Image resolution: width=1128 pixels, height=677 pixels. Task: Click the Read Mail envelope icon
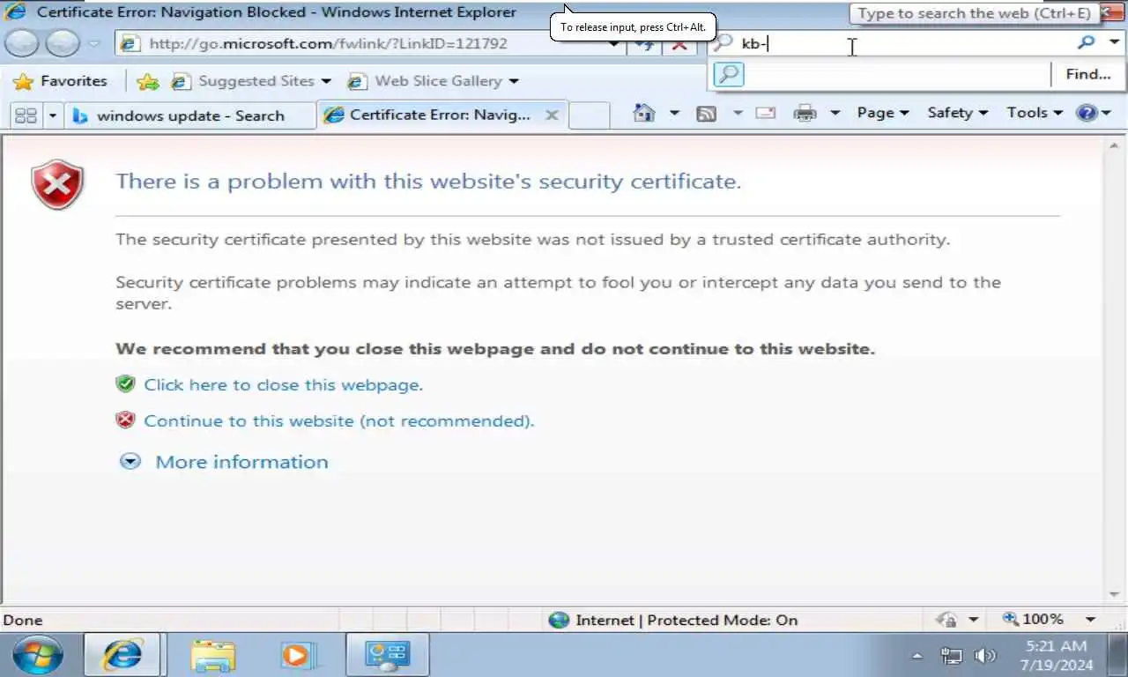click(765, 113)
